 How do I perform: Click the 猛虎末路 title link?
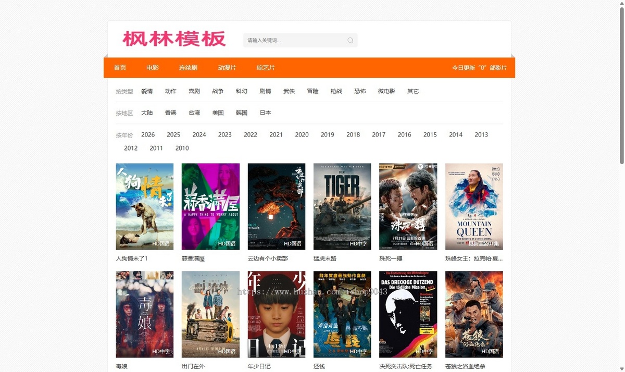coord(325,258)
